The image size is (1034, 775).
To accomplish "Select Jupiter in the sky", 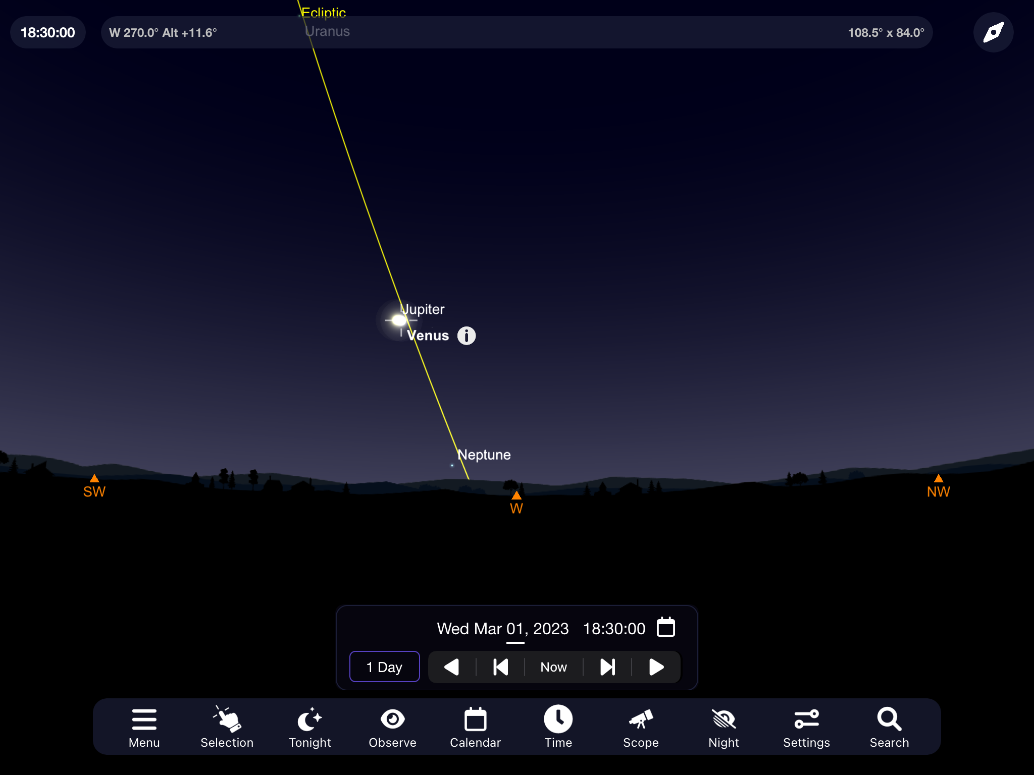I will coord(423,309).
